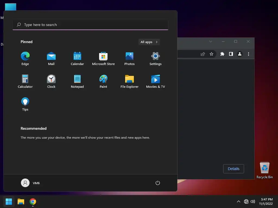This screenshot has width=278, height=208.
Task: Open File Explorer from the taskbar
Action: (21, 201)
